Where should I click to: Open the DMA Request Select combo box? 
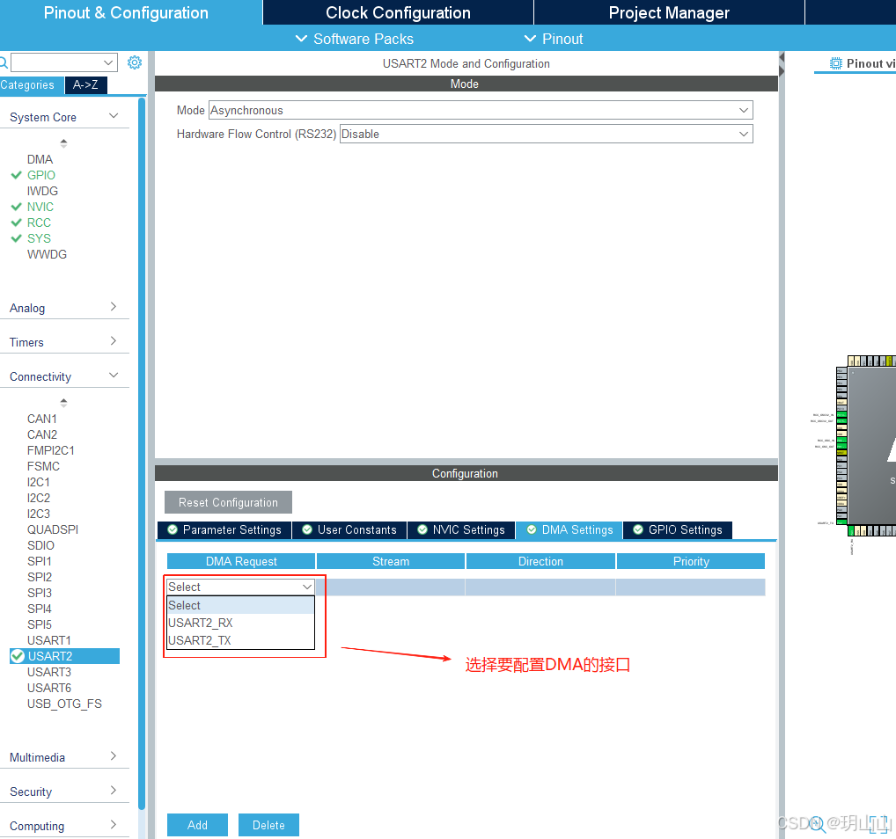[x=240, y=587]
